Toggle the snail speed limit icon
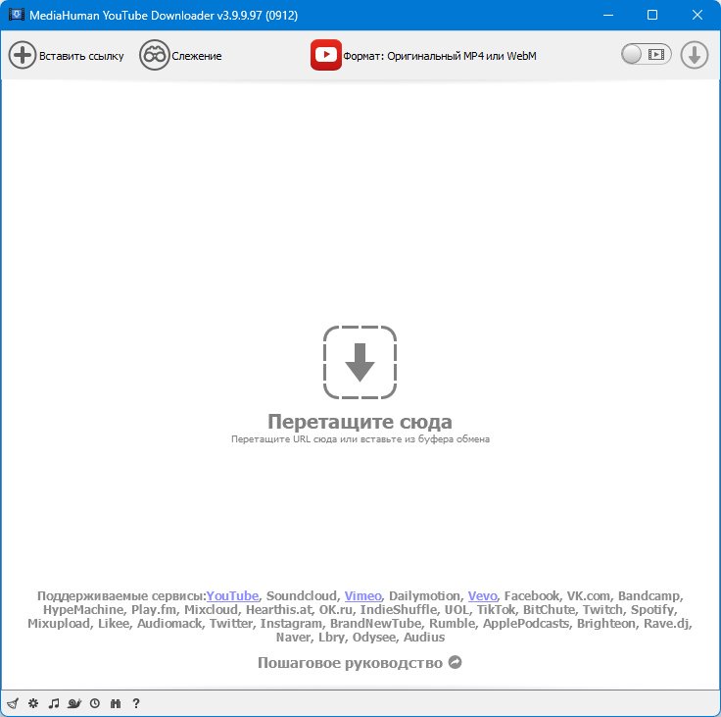This screenshot has width=721, height=717. [x=74, y=703]
